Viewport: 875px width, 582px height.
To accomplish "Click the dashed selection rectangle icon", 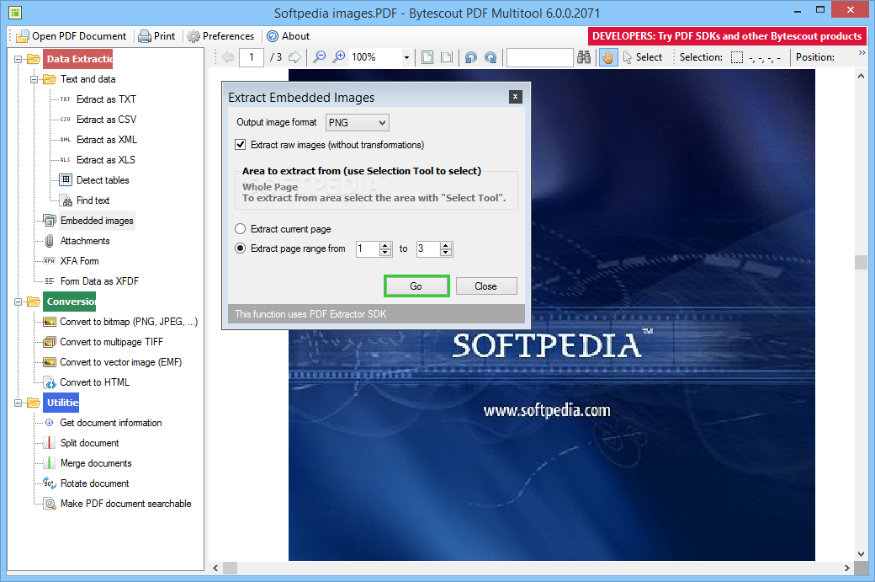I will coord(737,57).
